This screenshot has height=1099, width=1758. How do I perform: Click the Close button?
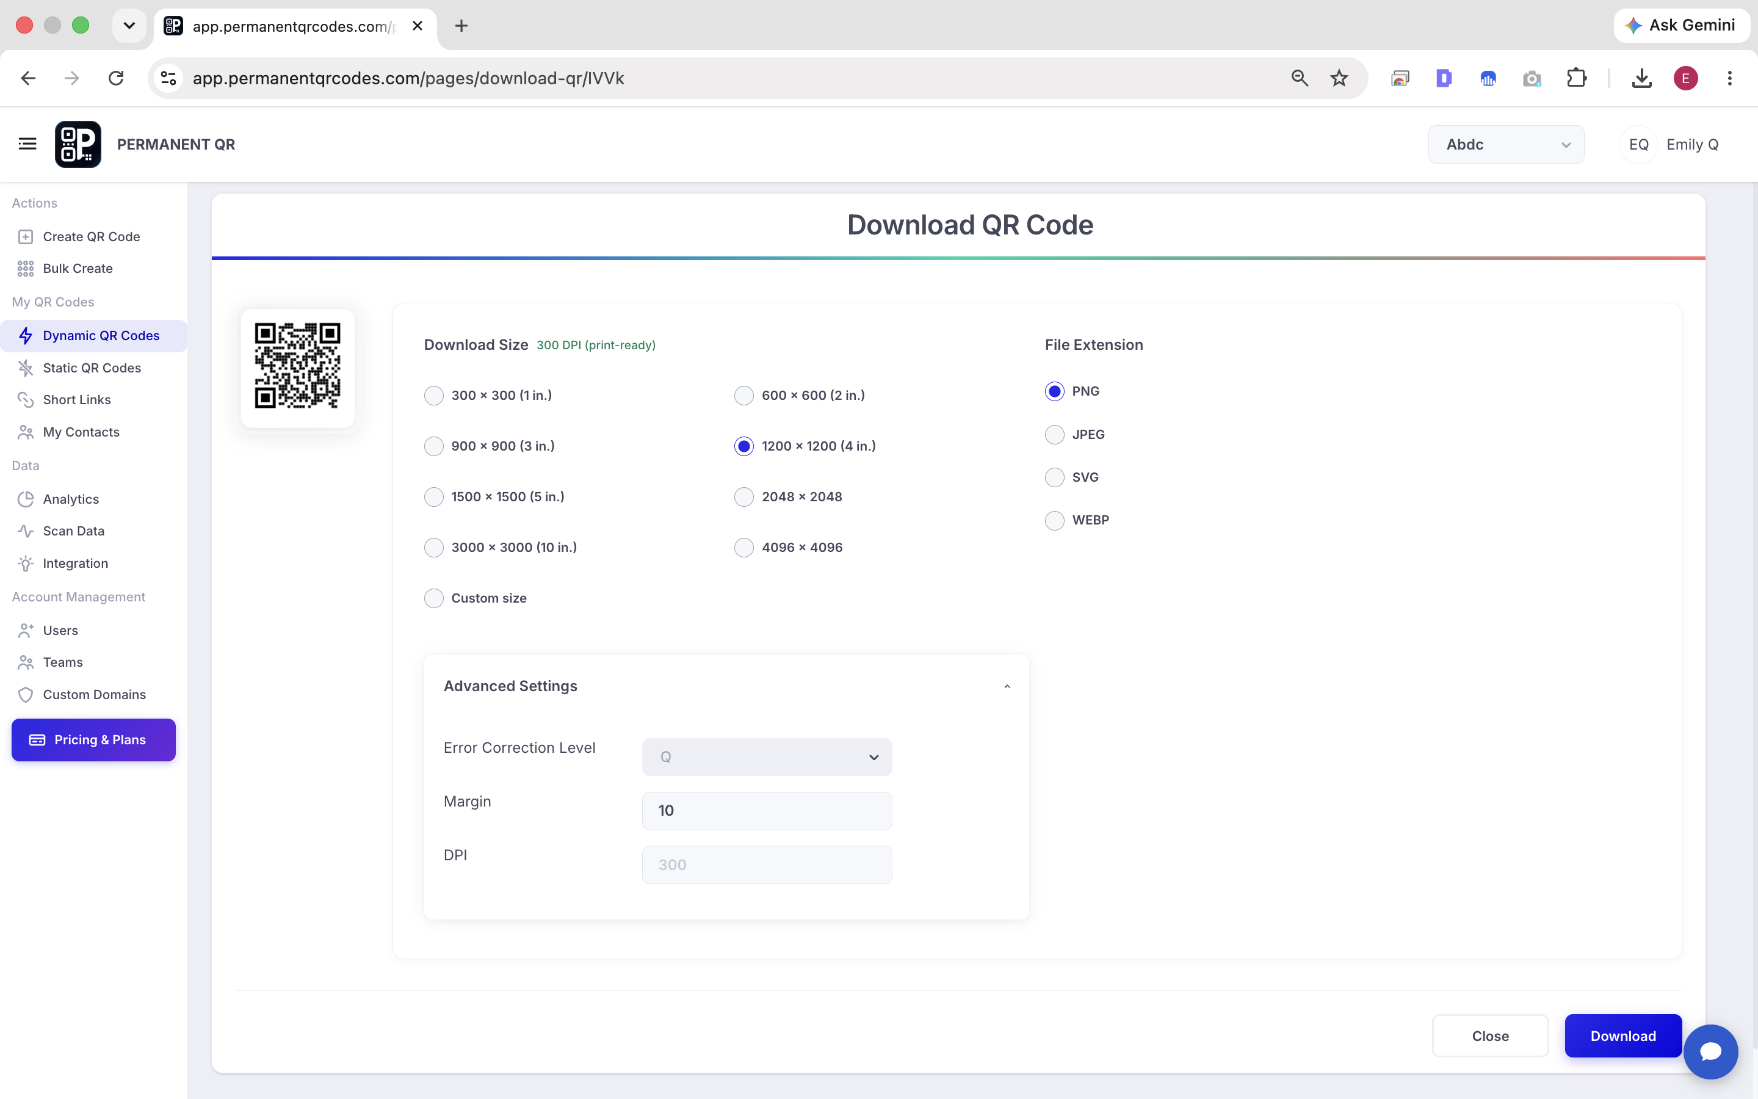tap(1490, 1036)
